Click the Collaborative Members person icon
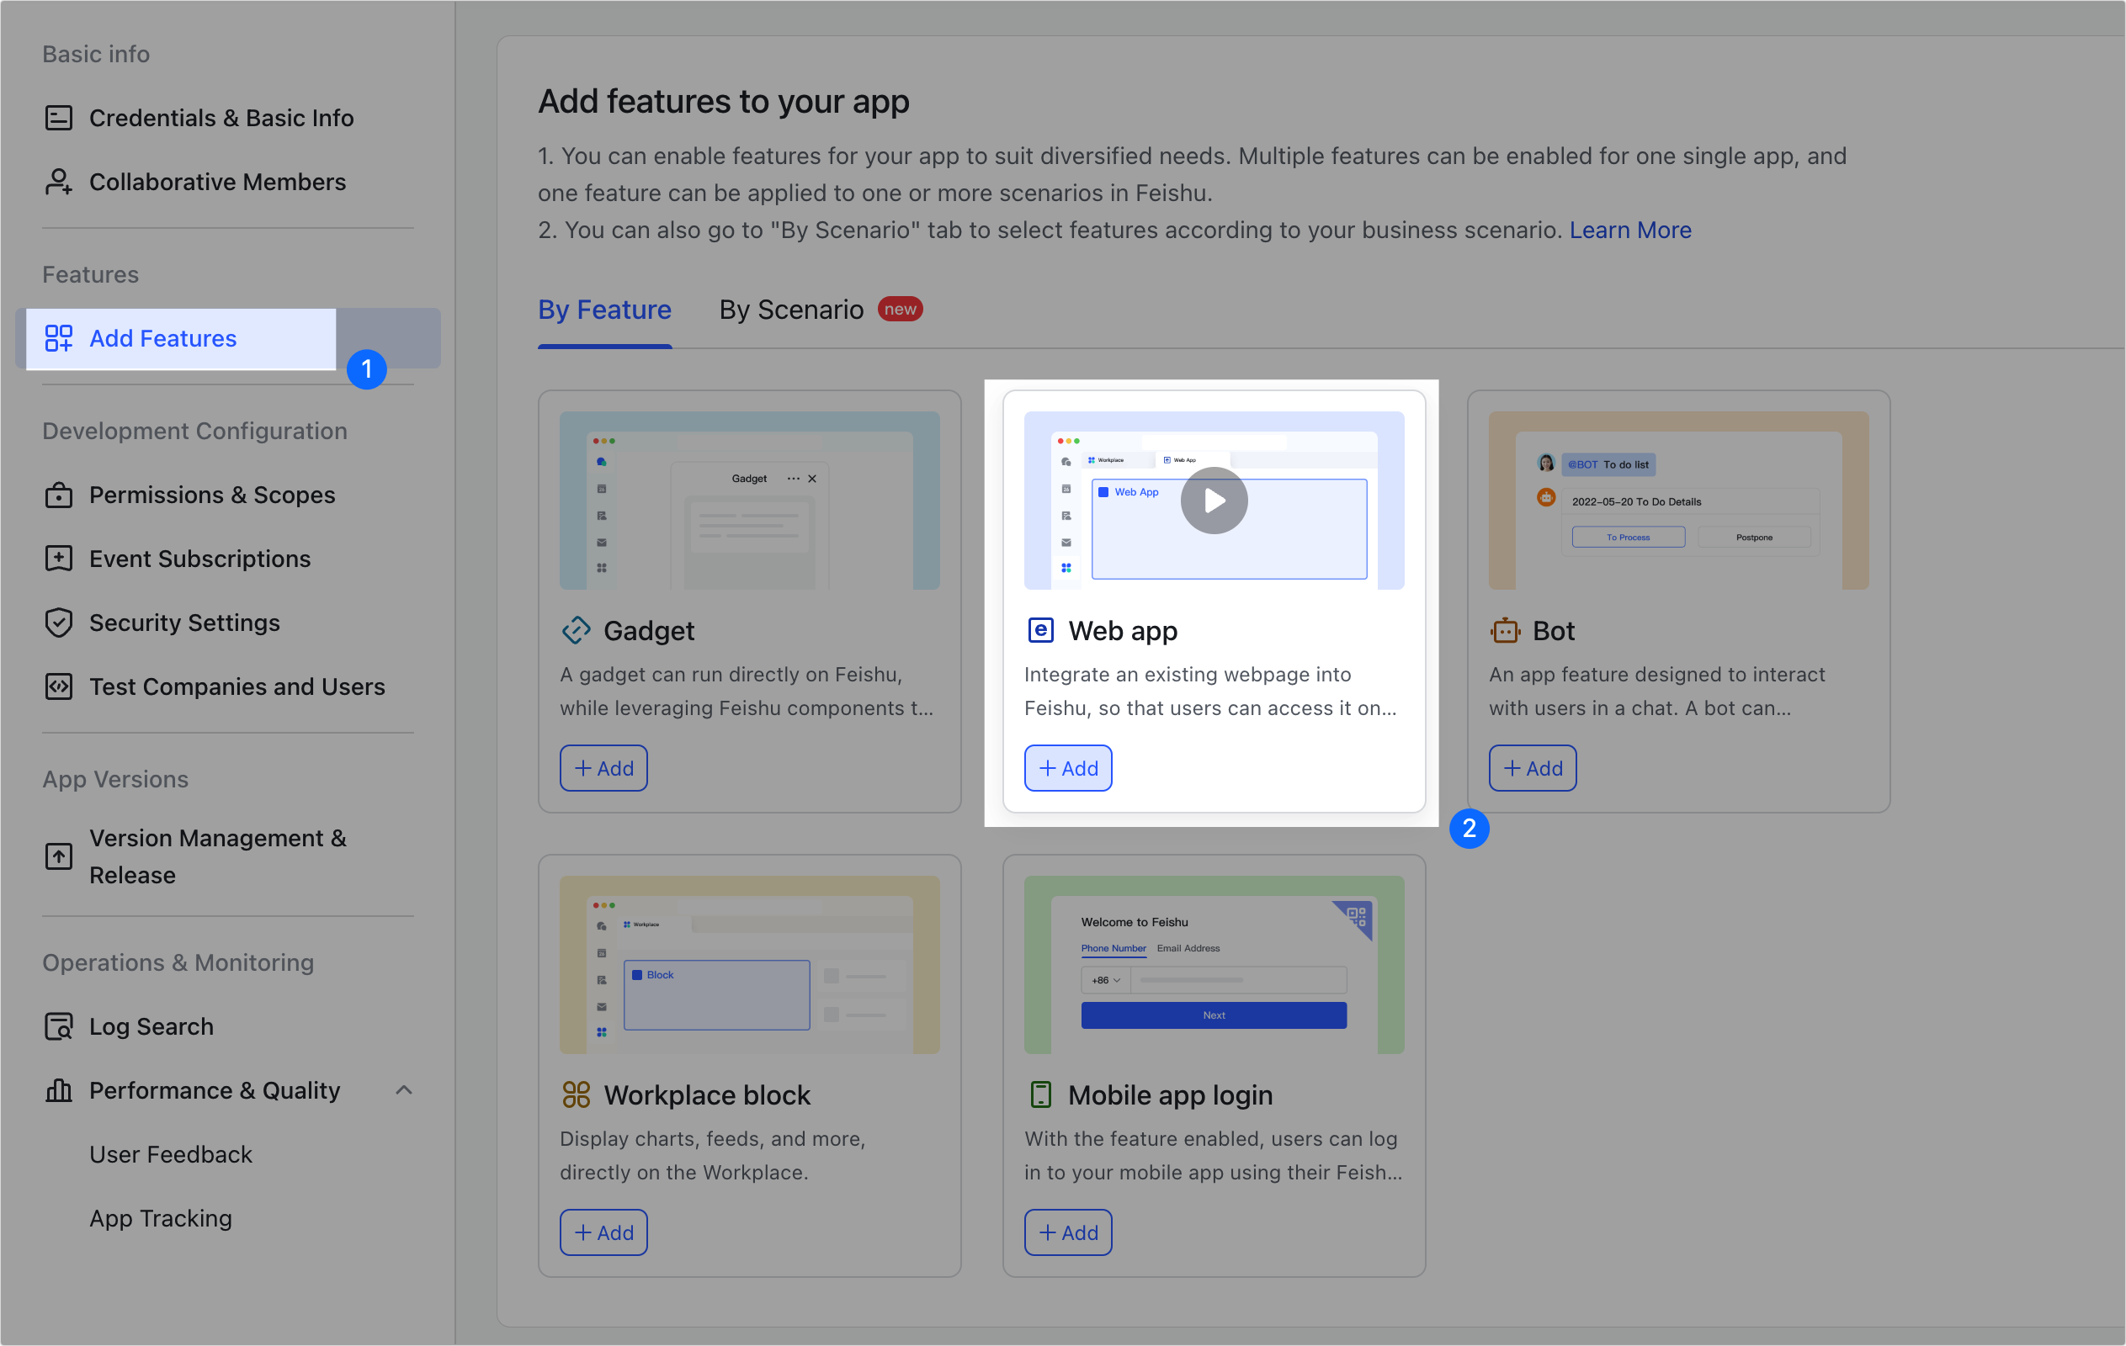 pyautogui.click(x=58, y=182)
